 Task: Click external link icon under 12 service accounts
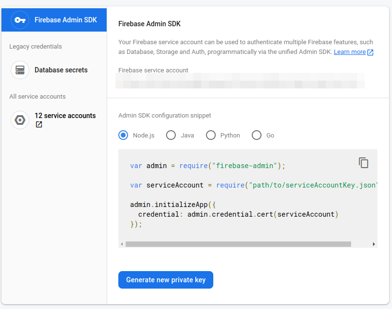coord(39,124)
